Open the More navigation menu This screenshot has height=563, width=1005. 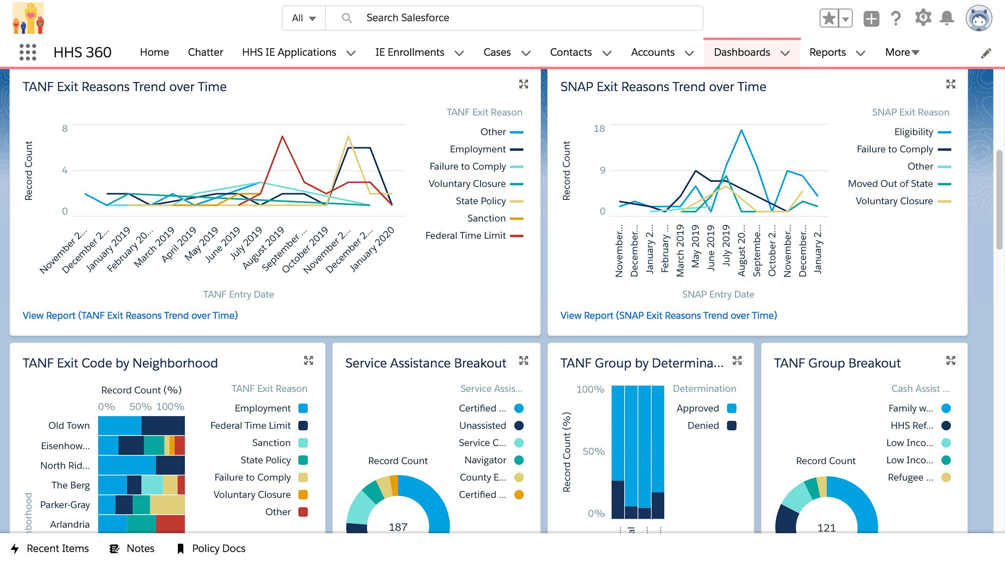click(x=902, y=52)
